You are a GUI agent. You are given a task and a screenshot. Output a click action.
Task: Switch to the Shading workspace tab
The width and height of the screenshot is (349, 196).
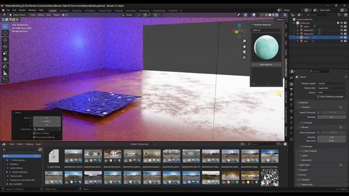tap(119, 11)
